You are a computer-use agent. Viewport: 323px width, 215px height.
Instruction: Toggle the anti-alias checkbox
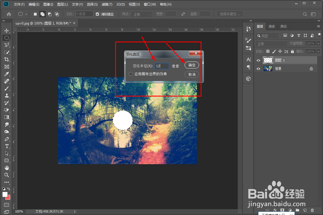coord(97,14)
